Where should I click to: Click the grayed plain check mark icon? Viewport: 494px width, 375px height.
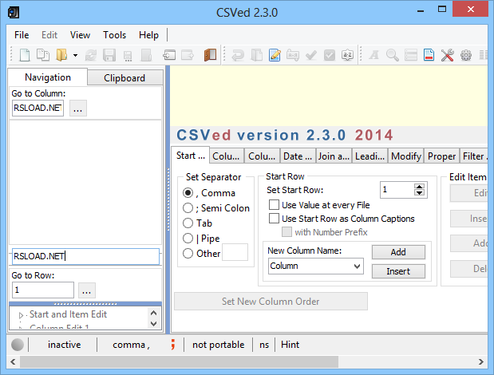(x=311, y=55)
